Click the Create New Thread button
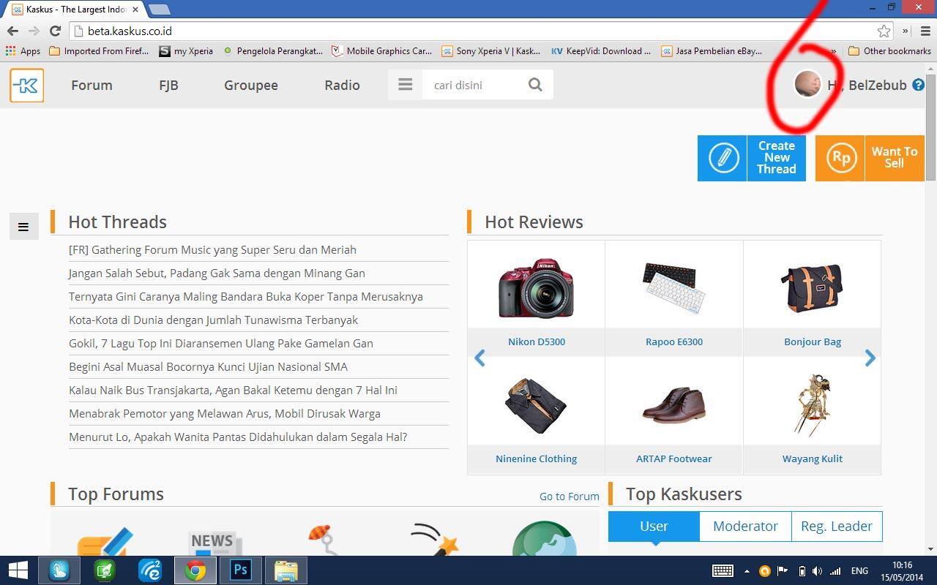The image size is (937, 585). (752, 158)
